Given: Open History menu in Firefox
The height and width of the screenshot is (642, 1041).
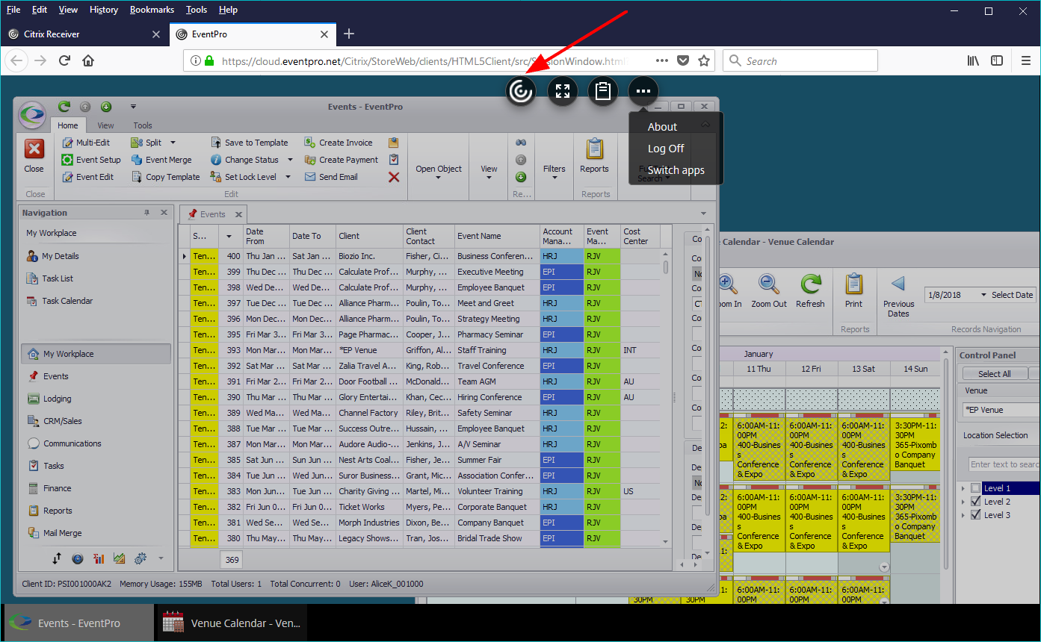Looking at the screenshot, I should point(103,10).
